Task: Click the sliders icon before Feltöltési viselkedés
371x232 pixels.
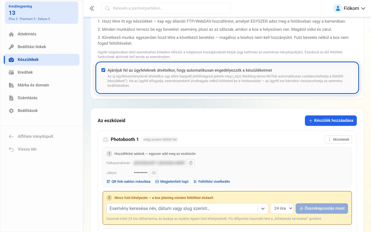Action: [195, 182]
